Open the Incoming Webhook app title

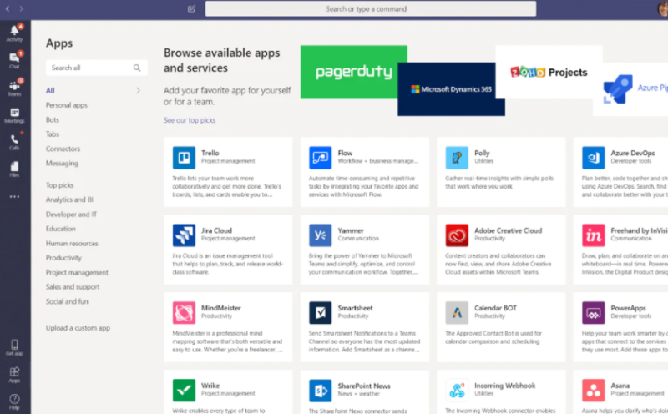tap(505, 386)
